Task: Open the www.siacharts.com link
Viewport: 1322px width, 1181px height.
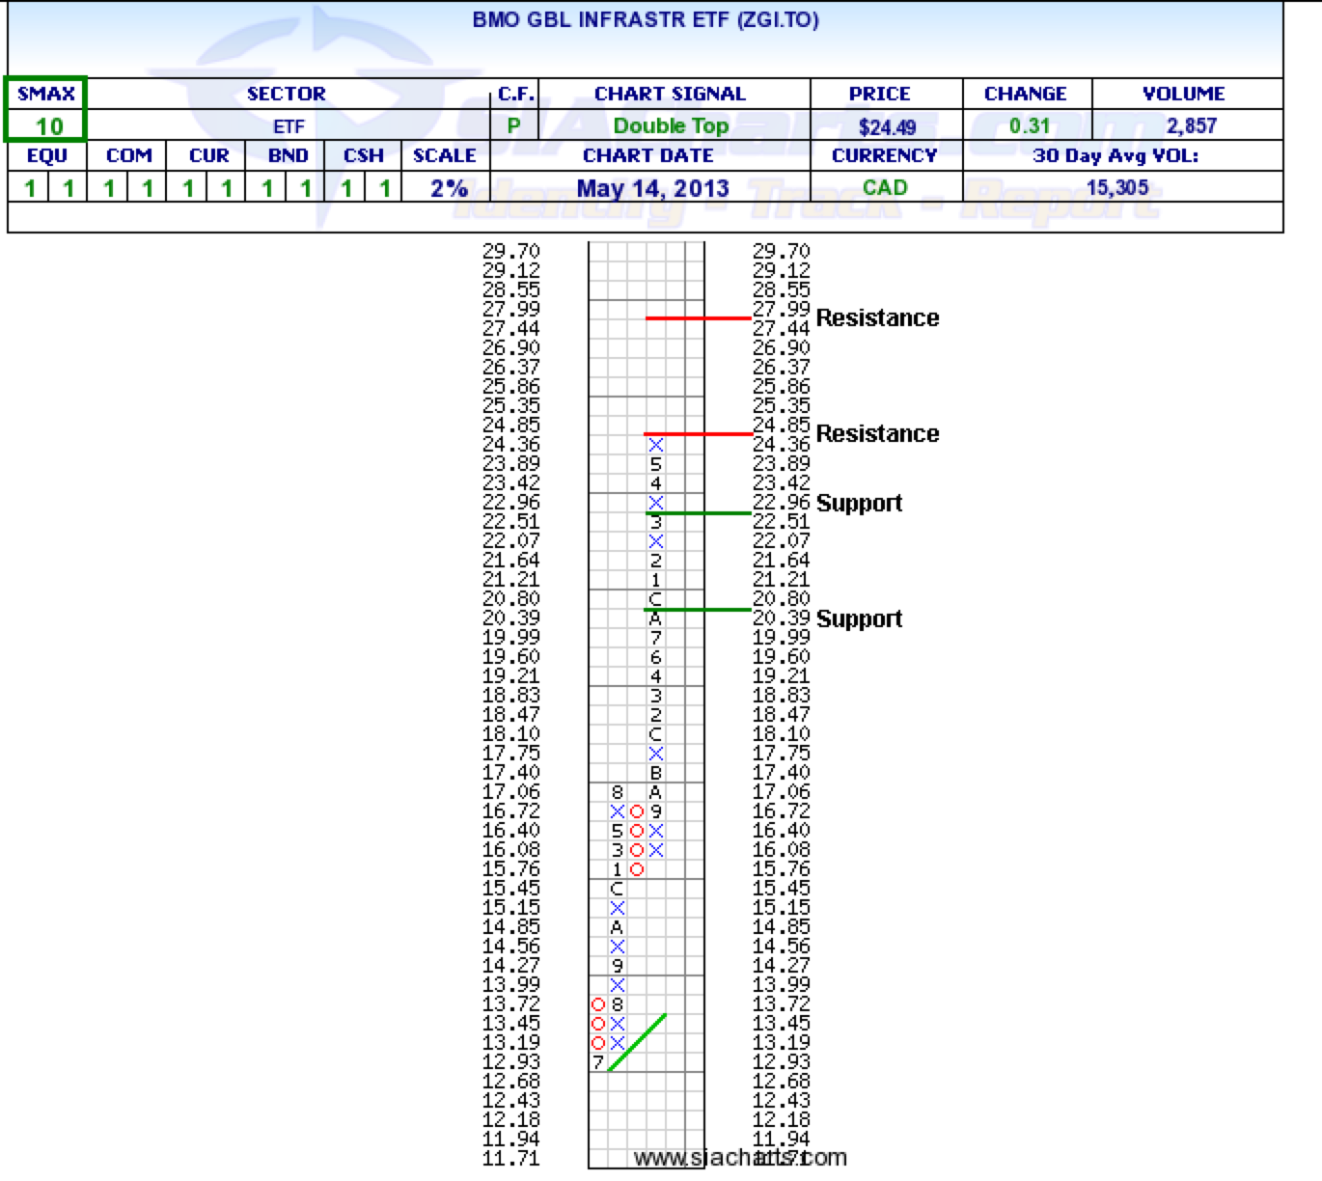Action: click(740, 1158)
